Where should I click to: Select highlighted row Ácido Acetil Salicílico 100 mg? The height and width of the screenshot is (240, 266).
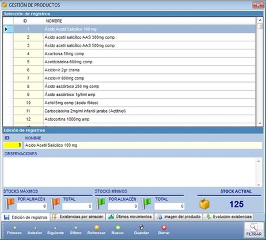point(135,29)
